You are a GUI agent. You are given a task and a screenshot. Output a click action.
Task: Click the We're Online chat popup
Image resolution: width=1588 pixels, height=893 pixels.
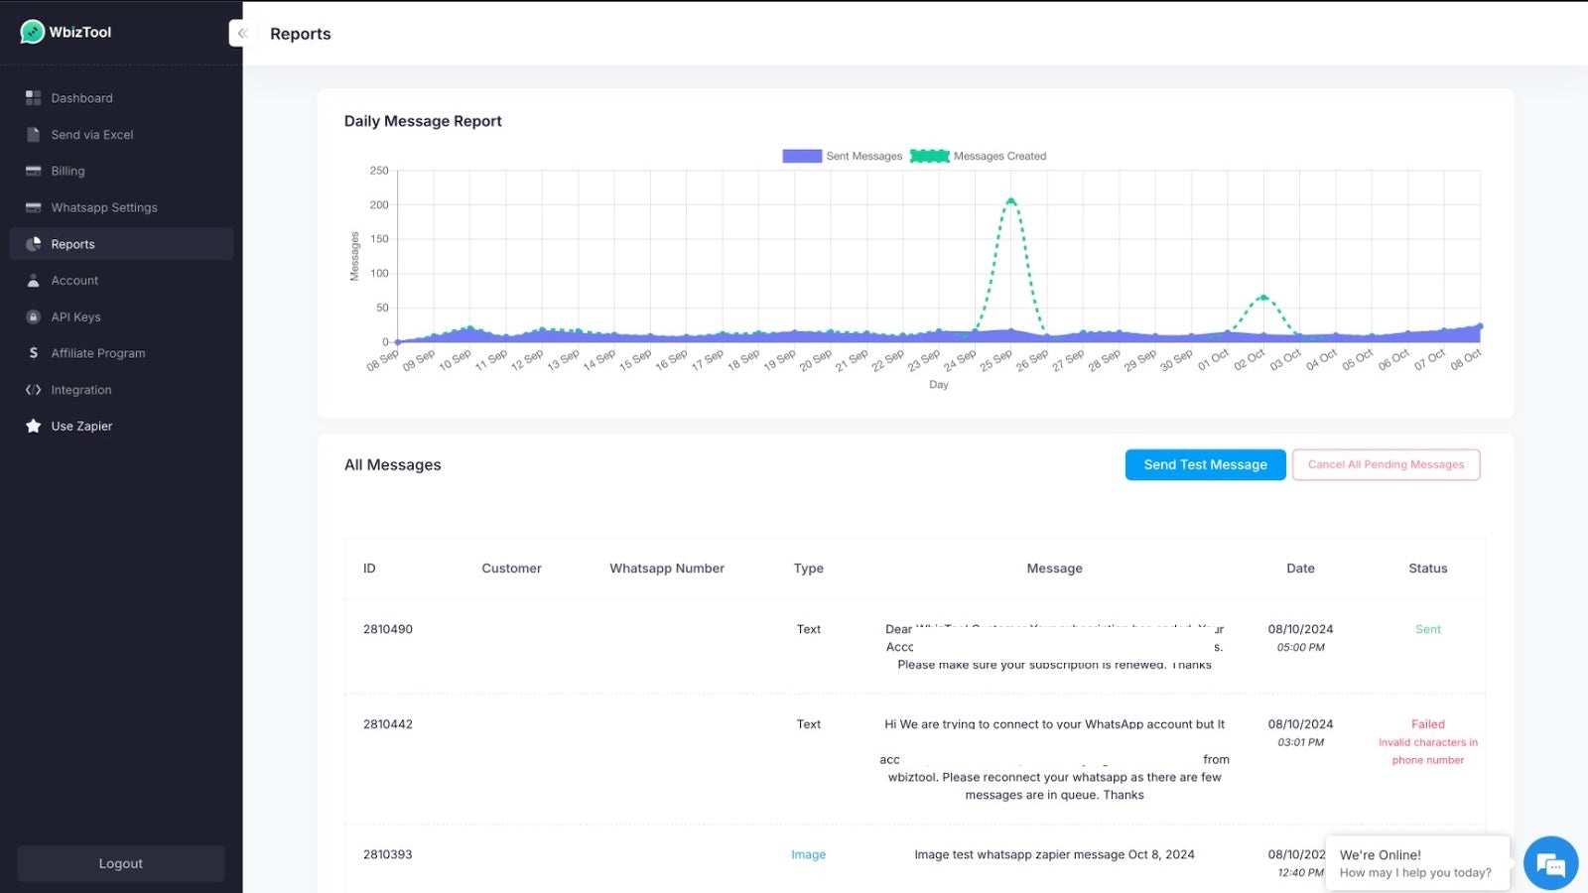coord(1416,863)
